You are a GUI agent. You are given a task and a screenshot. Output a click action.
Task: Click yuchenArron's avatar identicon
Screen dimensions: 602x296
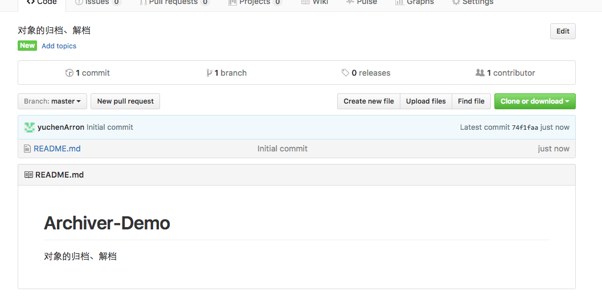click(x=30, y=127)
